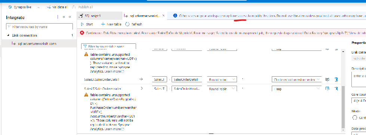
Task: Click the blue info icon in the workspace notice
Action: click(175, 16)
